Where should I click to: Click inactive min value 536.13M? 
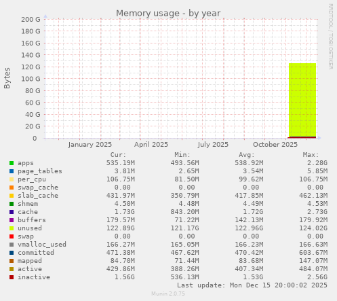point(184,277)
